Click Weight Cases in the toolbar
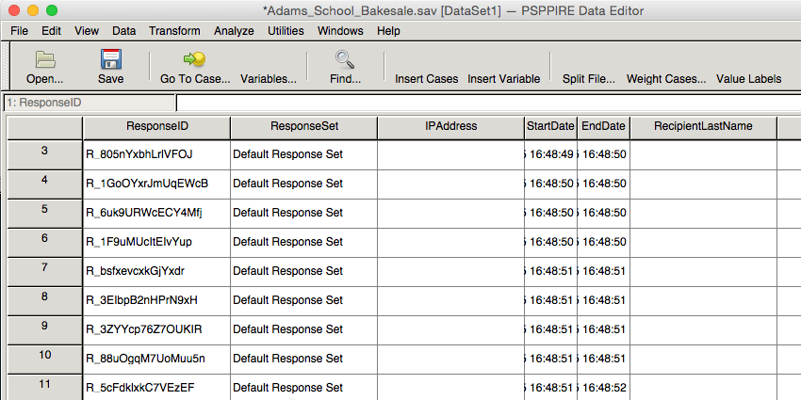801x400 pixels. coord(666,79)
